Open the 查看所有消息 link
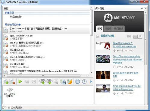The image size is (150, 111). (x=108, y=36)
